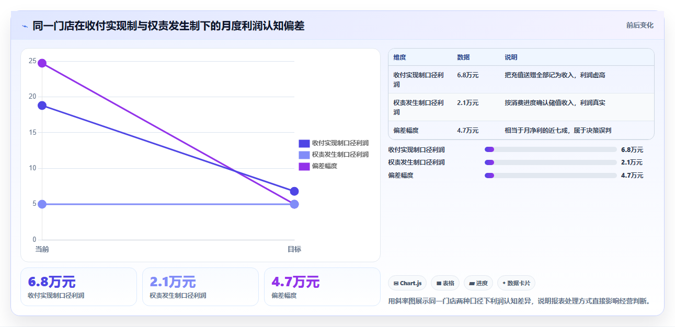This screenshot has height=327, width=675.
Task: Click the 当前 x-axis label
Action: pyautogui.click(x=42, y=249)
